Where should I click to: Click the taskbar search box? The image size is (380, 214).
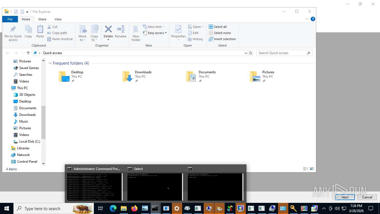pyautogui.click(x=54, y=208)
